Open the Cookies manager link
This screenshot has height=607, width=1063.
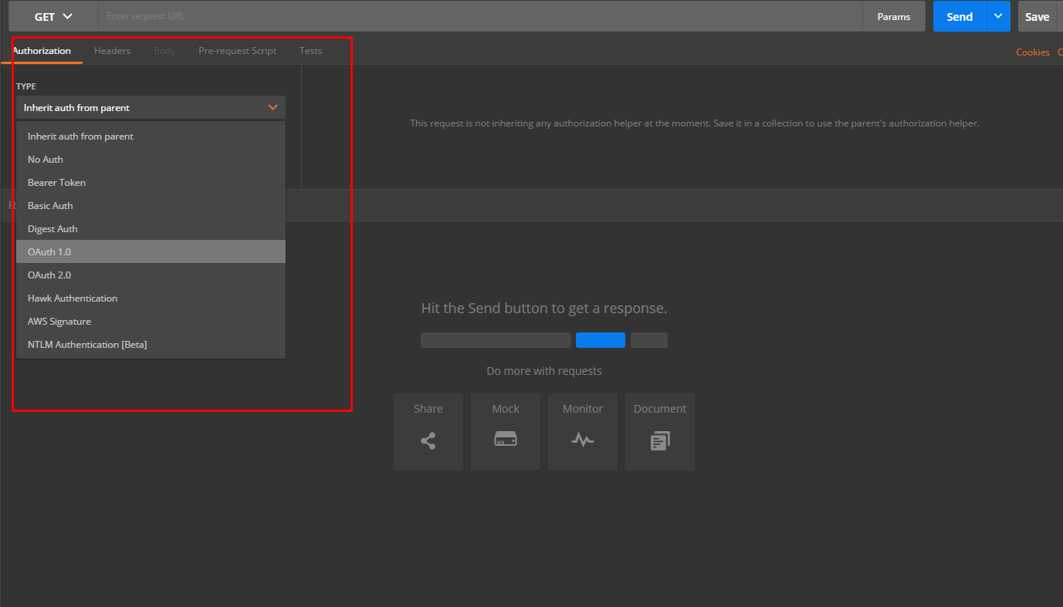pos(1033,52)
